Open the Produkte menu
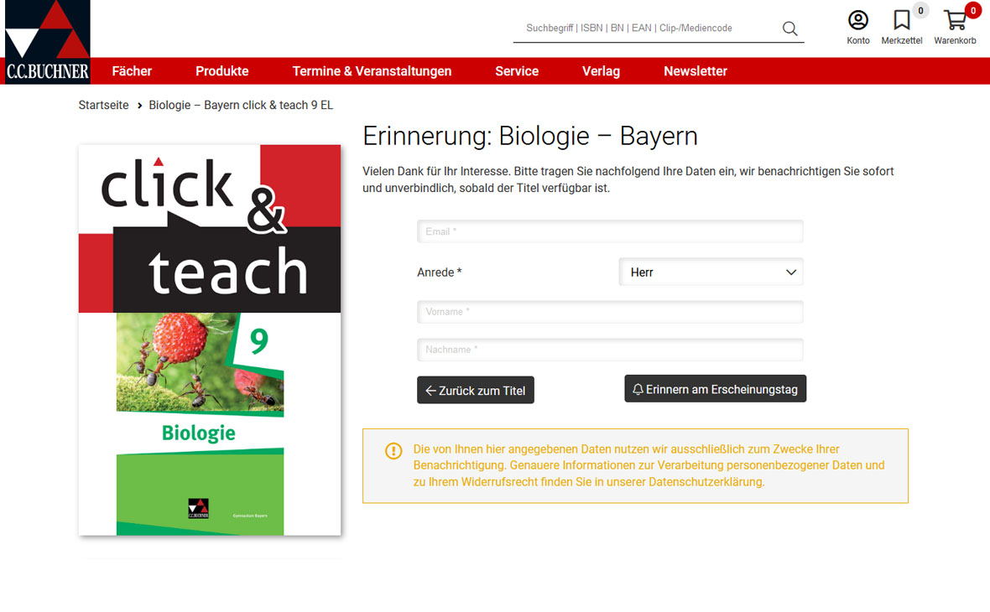990x612 pixels. point(222,71)
